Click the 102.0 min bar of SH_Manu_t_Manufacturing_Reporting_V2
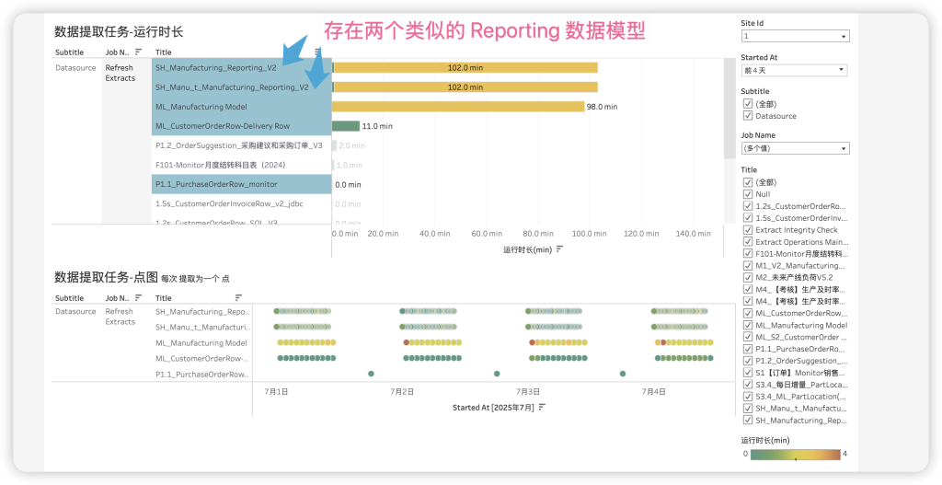This screenshot has width=942, height=485. click(x=465, y=87)
